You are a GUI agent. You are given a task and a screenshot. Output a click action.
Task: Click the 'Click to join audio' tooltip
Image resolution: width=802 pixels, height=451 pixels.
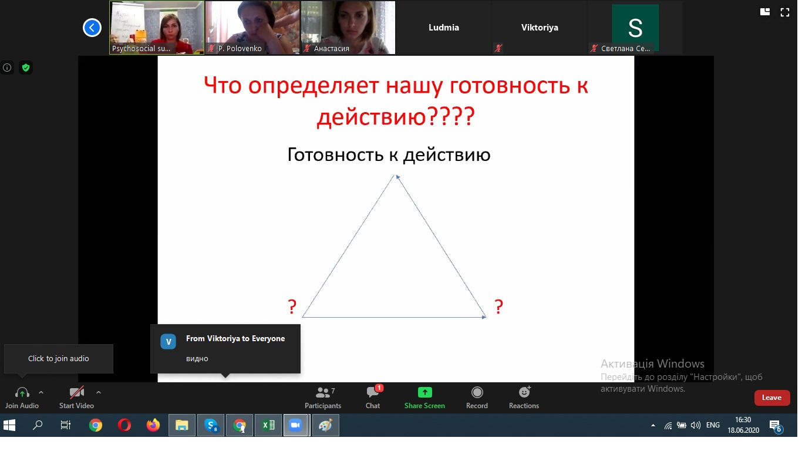[59, 358]
